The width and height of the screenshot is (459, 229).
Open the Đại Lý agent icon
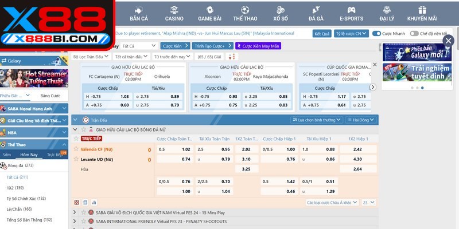click(387, 10)
